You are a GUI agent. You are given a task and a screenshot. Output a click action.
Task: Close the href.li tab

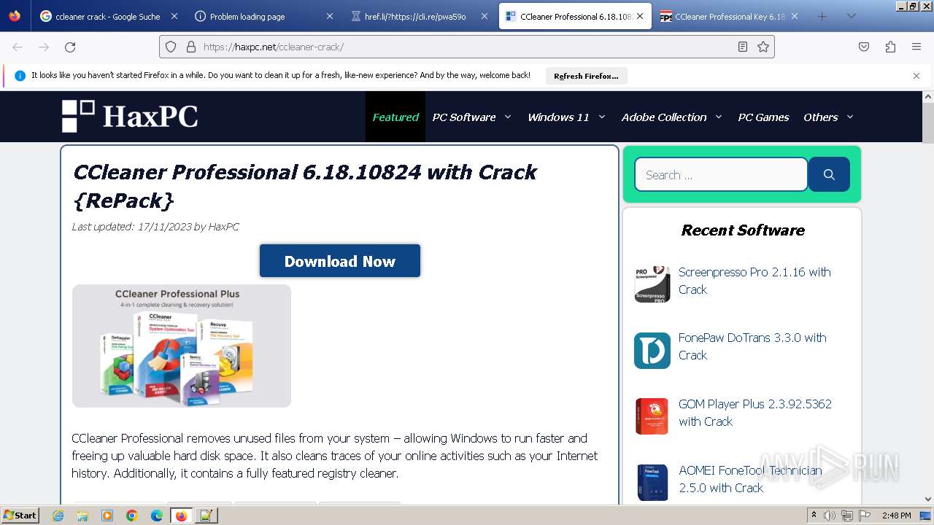click(484, 16)
